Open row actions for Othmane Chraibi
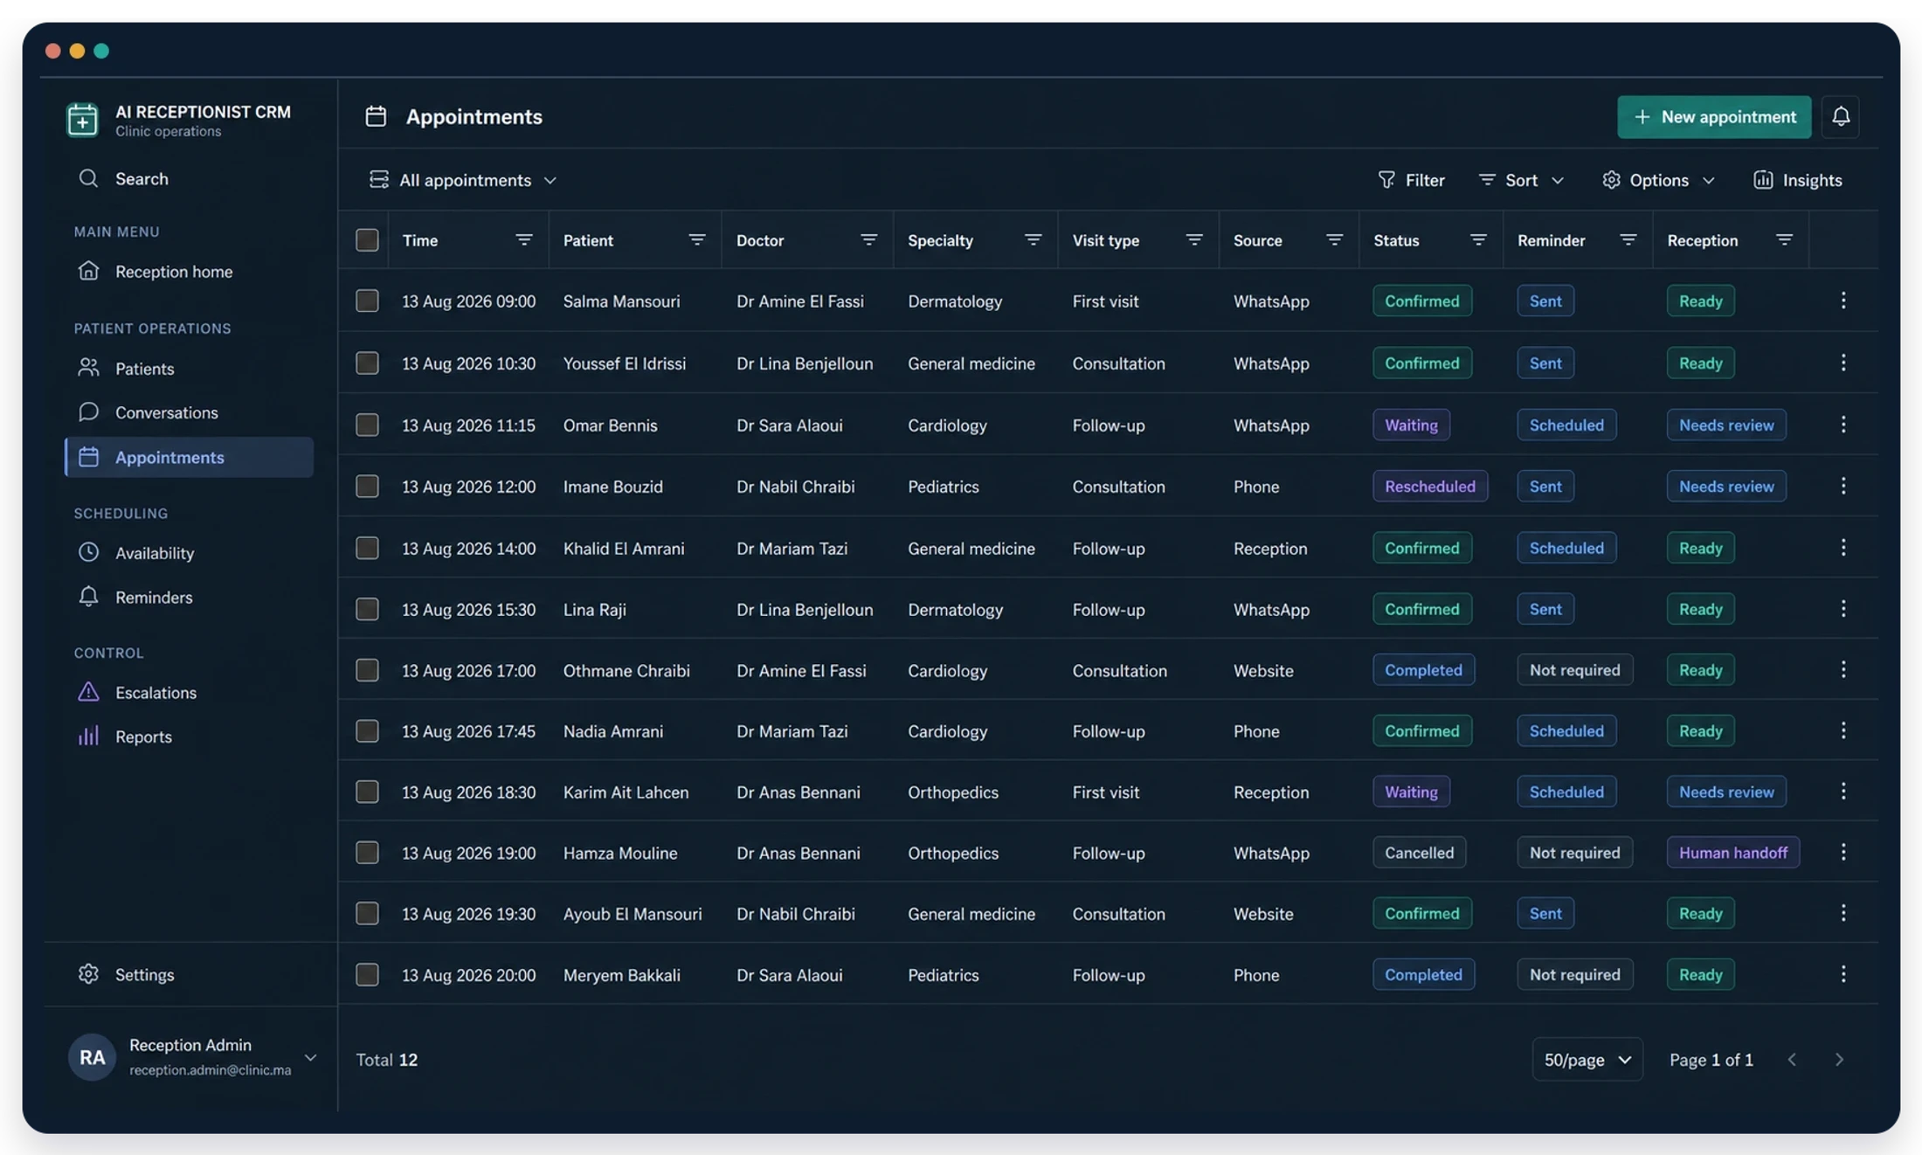This screenshot has height=1155, width=1922. point(1843,670)
